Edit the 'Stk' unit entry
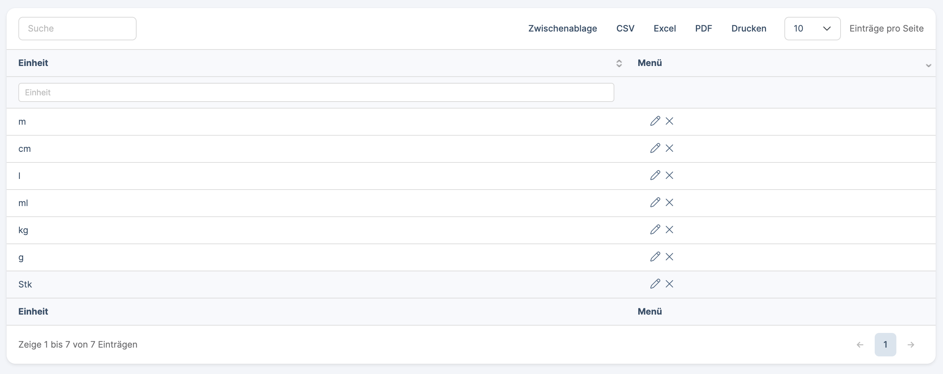943x374 pixels. 655,284
